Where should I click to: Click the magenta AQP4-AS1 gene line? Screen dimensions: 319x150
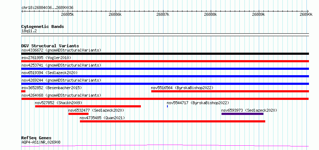(165, 146)
